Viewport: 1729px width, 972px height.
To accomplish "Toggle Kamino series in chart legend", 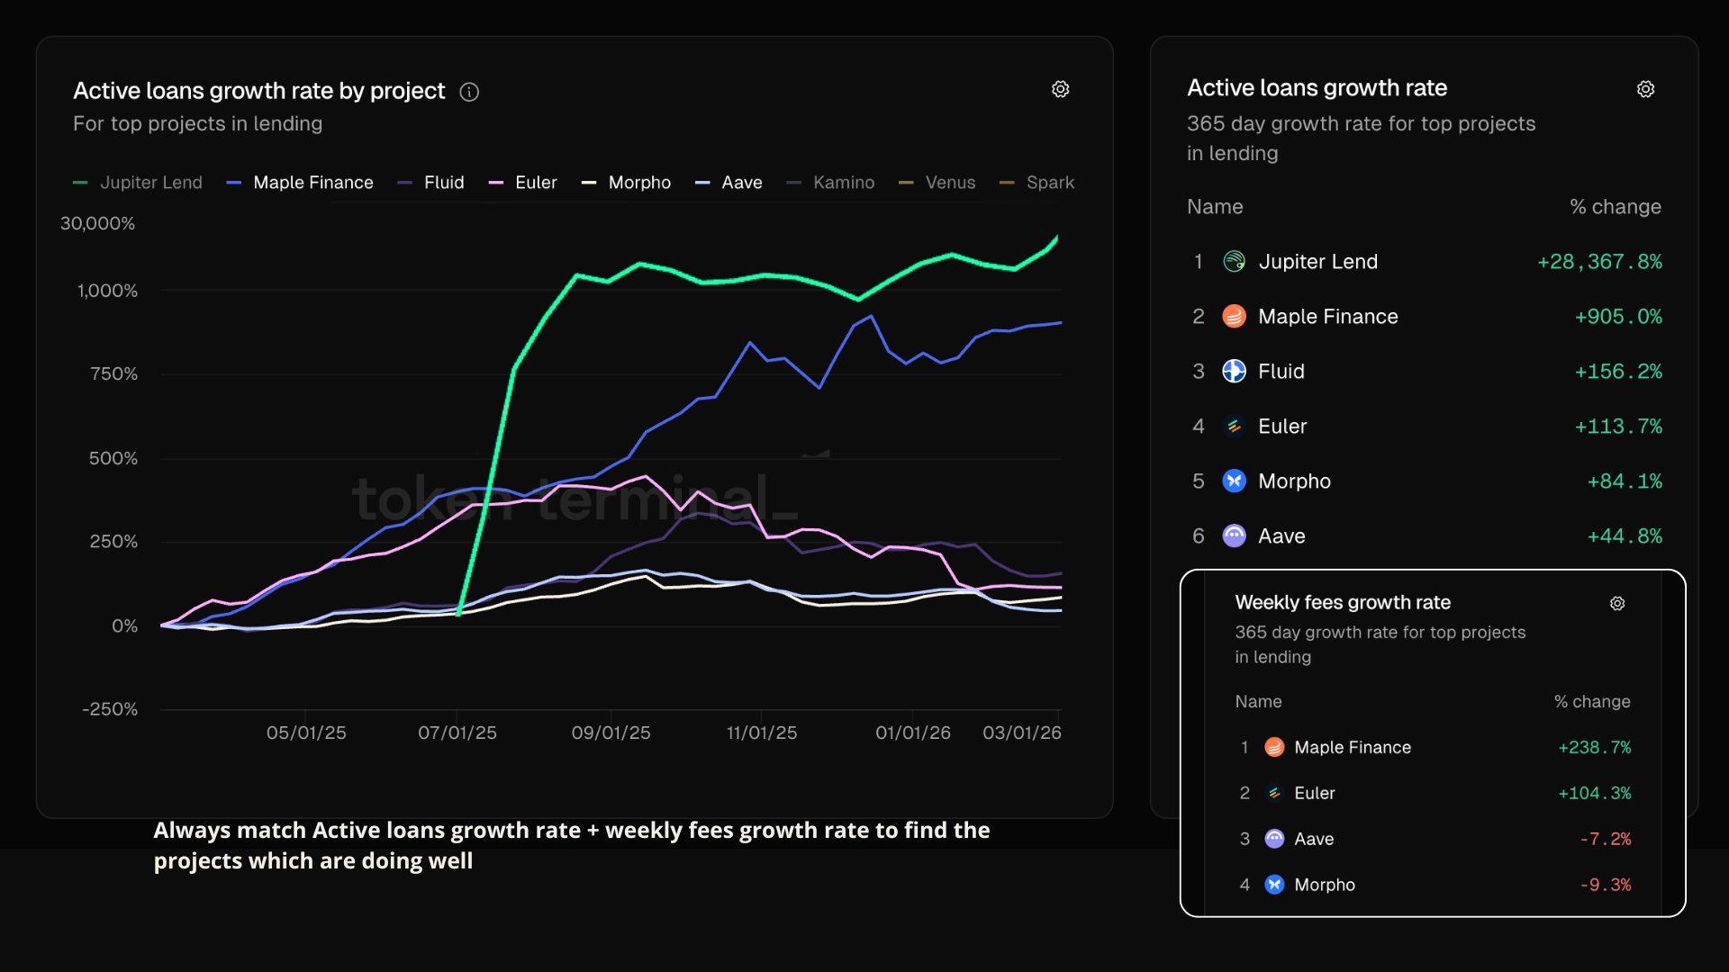I will pyautogui.click(x=843, y=183).
